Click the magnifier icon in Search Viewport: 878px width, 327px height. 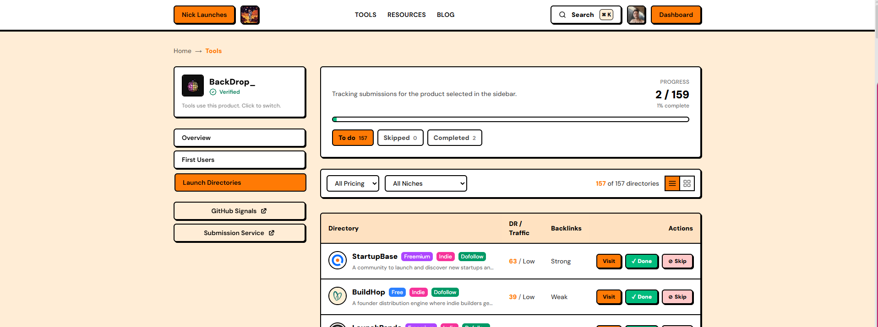(x=562, y=15)
